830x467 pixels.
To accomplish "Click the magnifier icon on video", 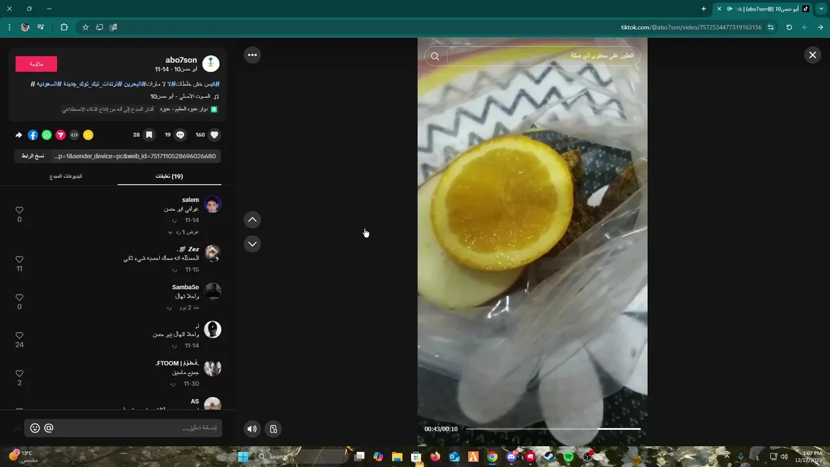I will (435, 56).
